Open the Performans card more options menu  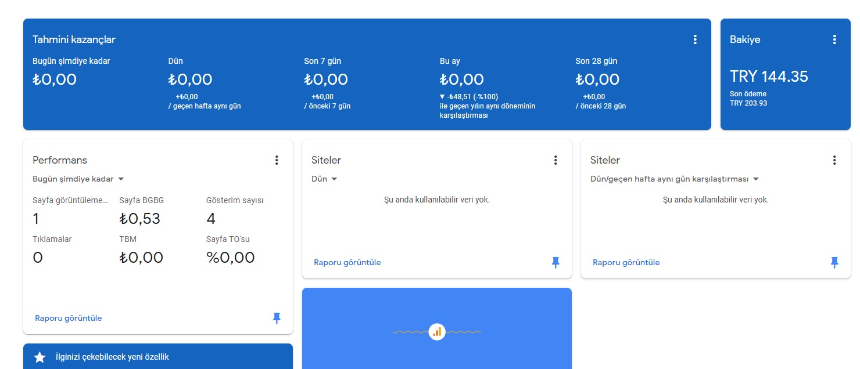click(x=277, y=160)
